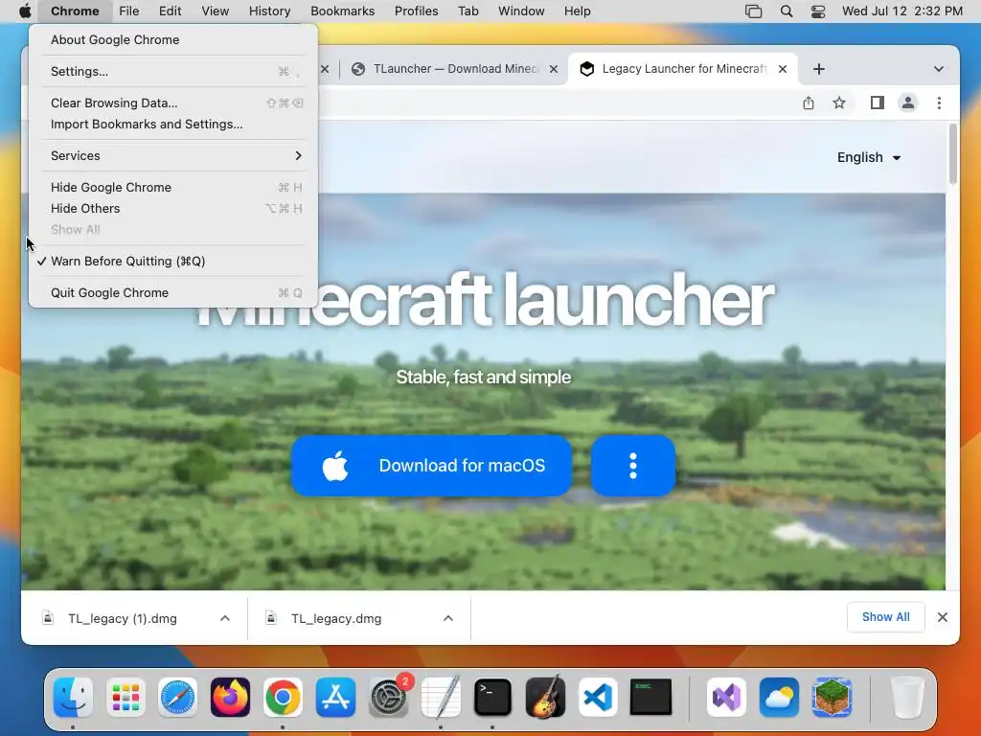
Task: Launch Firefox from the Dock
Action: (x=230, y=697)
